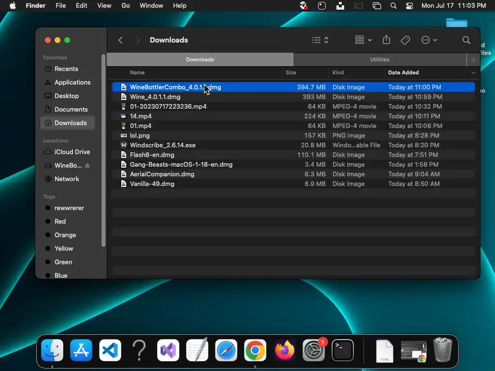Image resolution: width=495 pixels, height=371 pixels.
Task: Open System Settings from the Dock
Action: tap(313, 350)
